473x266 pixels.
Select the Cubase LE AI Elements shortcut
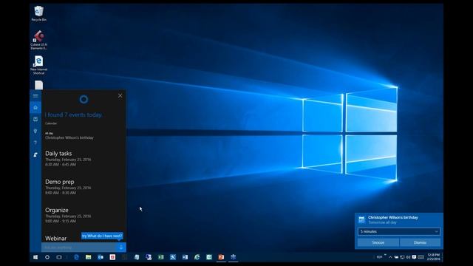[38, 40]
